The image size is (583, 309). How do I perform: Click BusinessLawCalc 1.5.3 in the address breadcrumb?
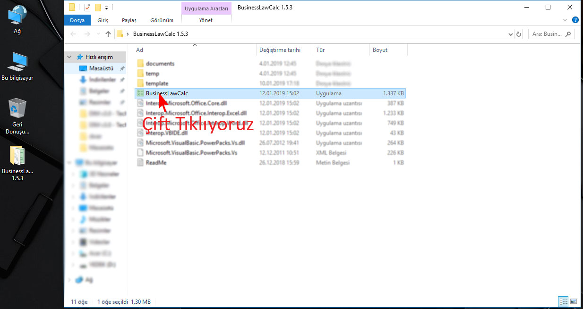161,34
